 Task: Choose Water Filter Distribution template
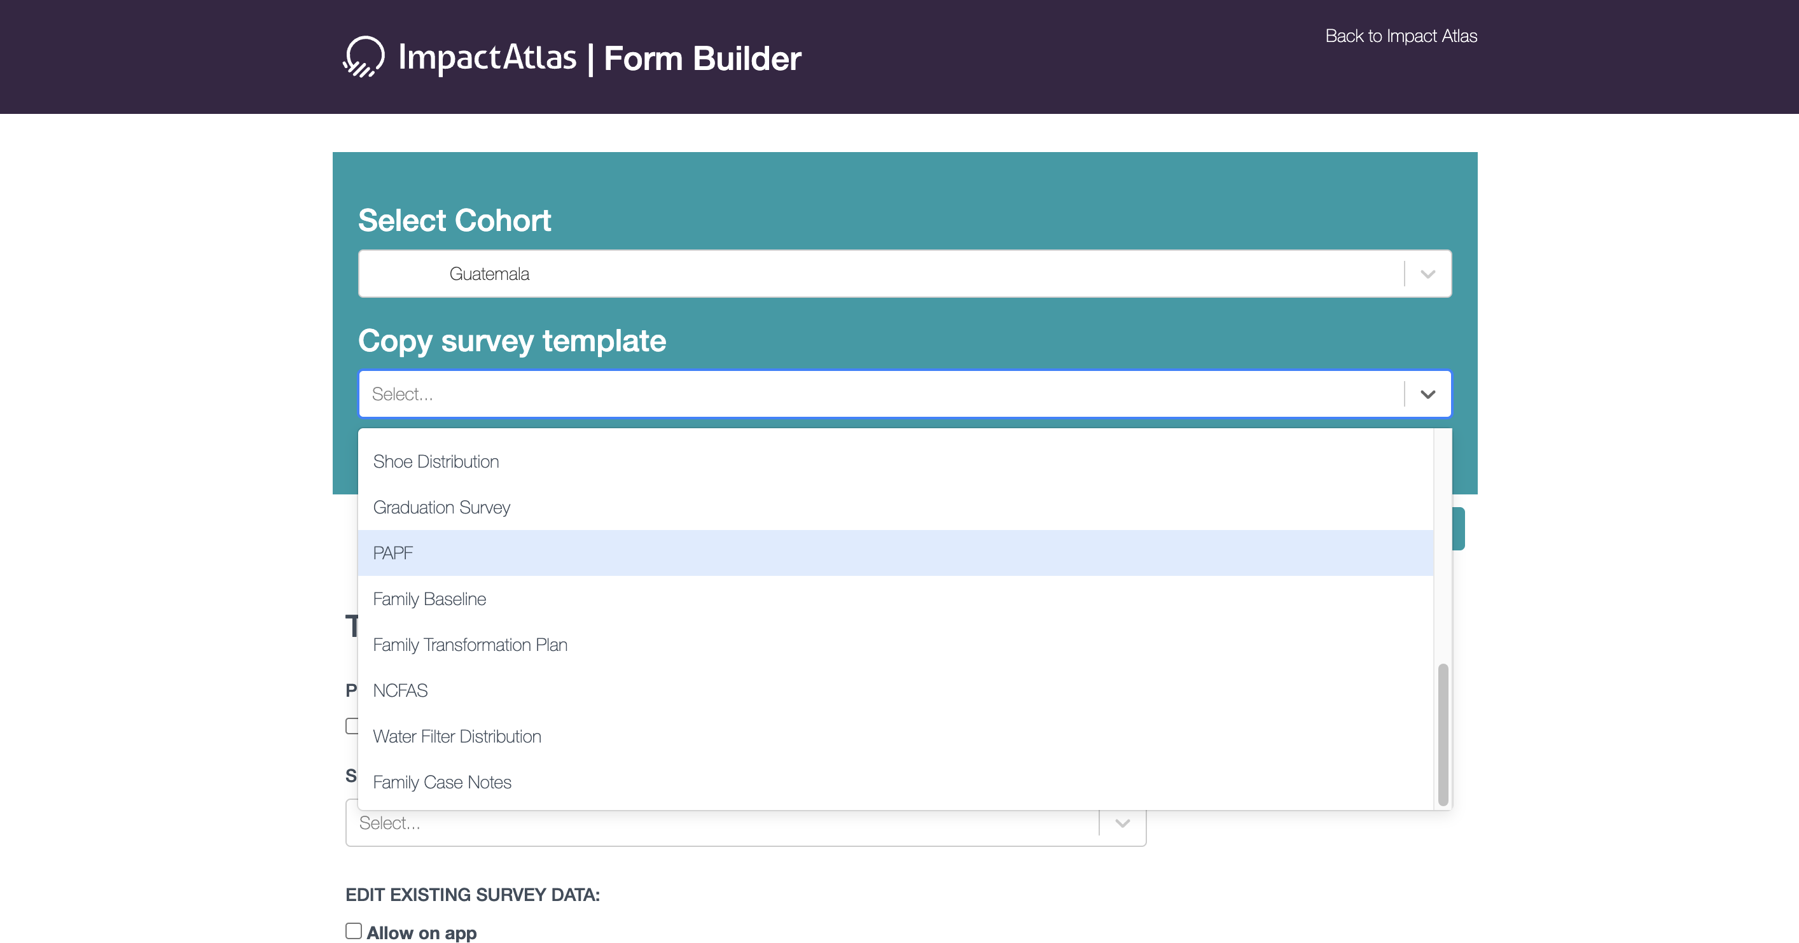[x=457, y=736]
